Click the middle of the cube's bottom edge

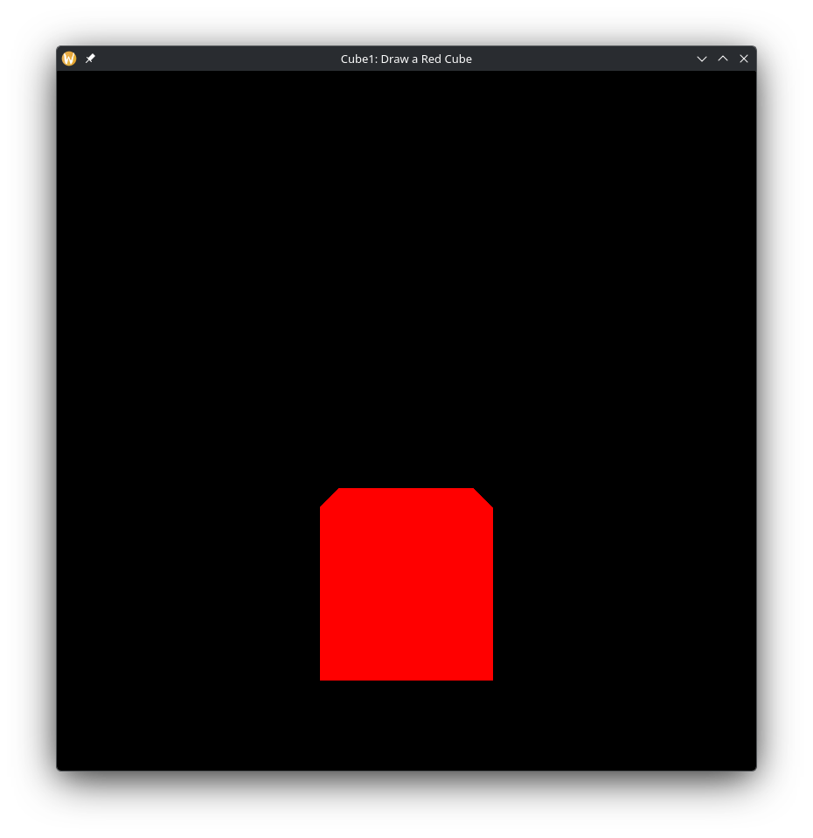[406, 678]
